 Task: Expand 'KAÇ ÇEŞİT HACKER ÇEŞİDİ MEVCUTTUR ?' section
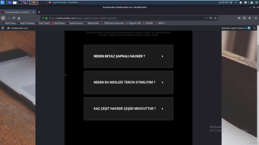coord(128,109)
